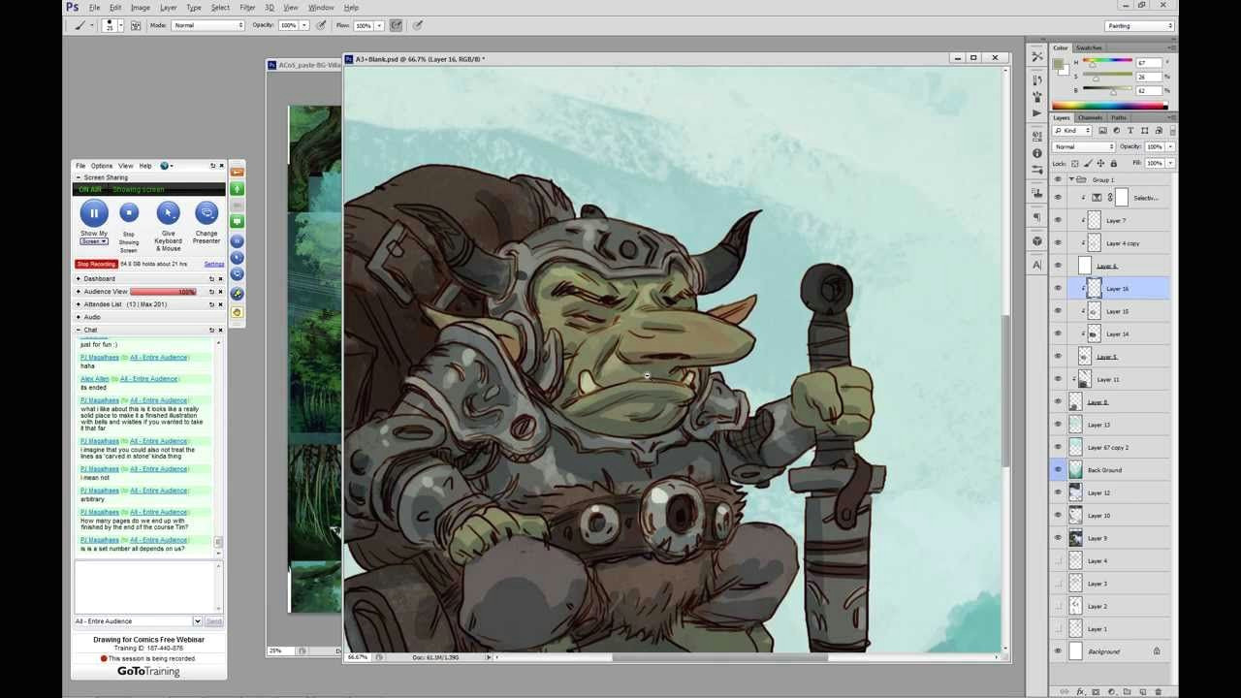Image resolution: width=1241 pixels, height=698 pixels.
Task: Enable pressure control for opacity
Action: pos(320,25)
